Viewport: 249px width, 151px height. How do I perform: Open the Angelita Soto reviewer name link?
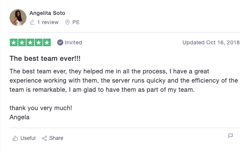pyautogui.click(x=47, y=13)
